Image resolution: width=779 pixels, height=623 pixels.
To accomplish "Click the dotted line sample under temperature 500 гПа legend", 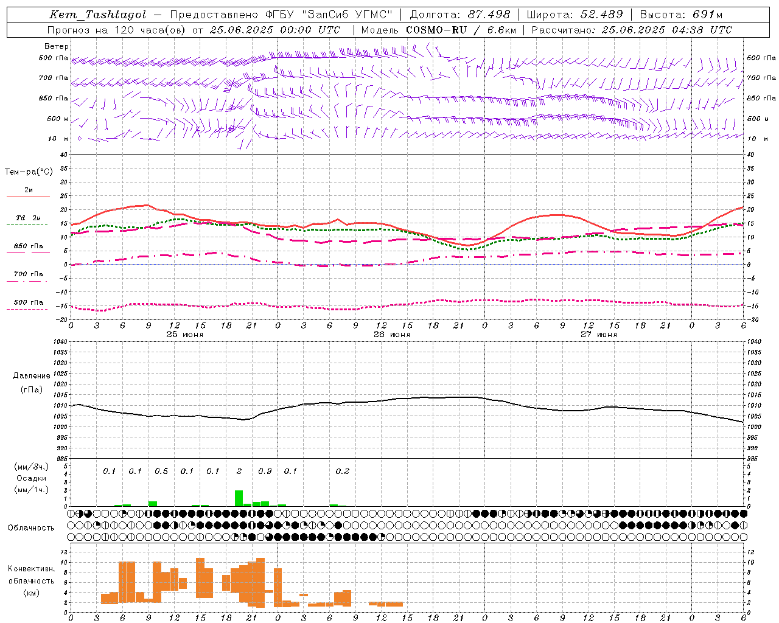I will coord(27,309).
